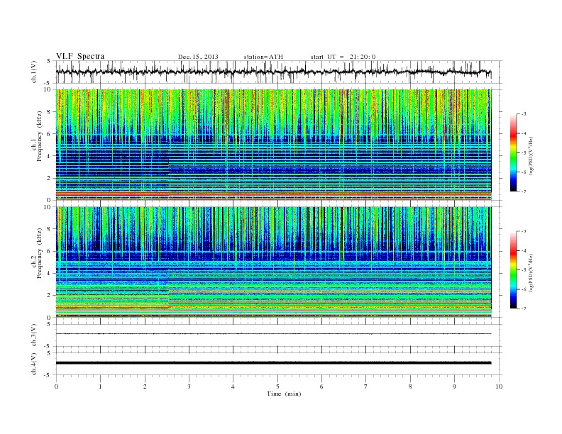The image size is (562, 434).
Task: Click the ch.2 color bar log(PSD) label
Action: click(x=531, y=272)
